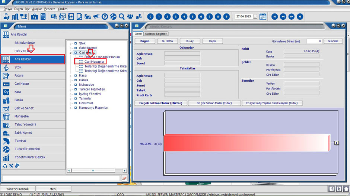Click the organization chart toolbar icon
The image size is (350, 196).
23,17
